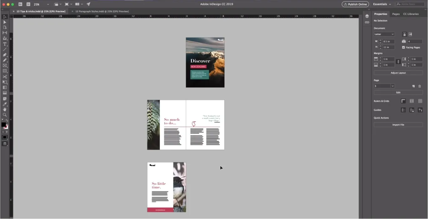The width and height of the screenshot is (428, 219).
Task: Pick the Scissors tool
Action: click(5, 77)
